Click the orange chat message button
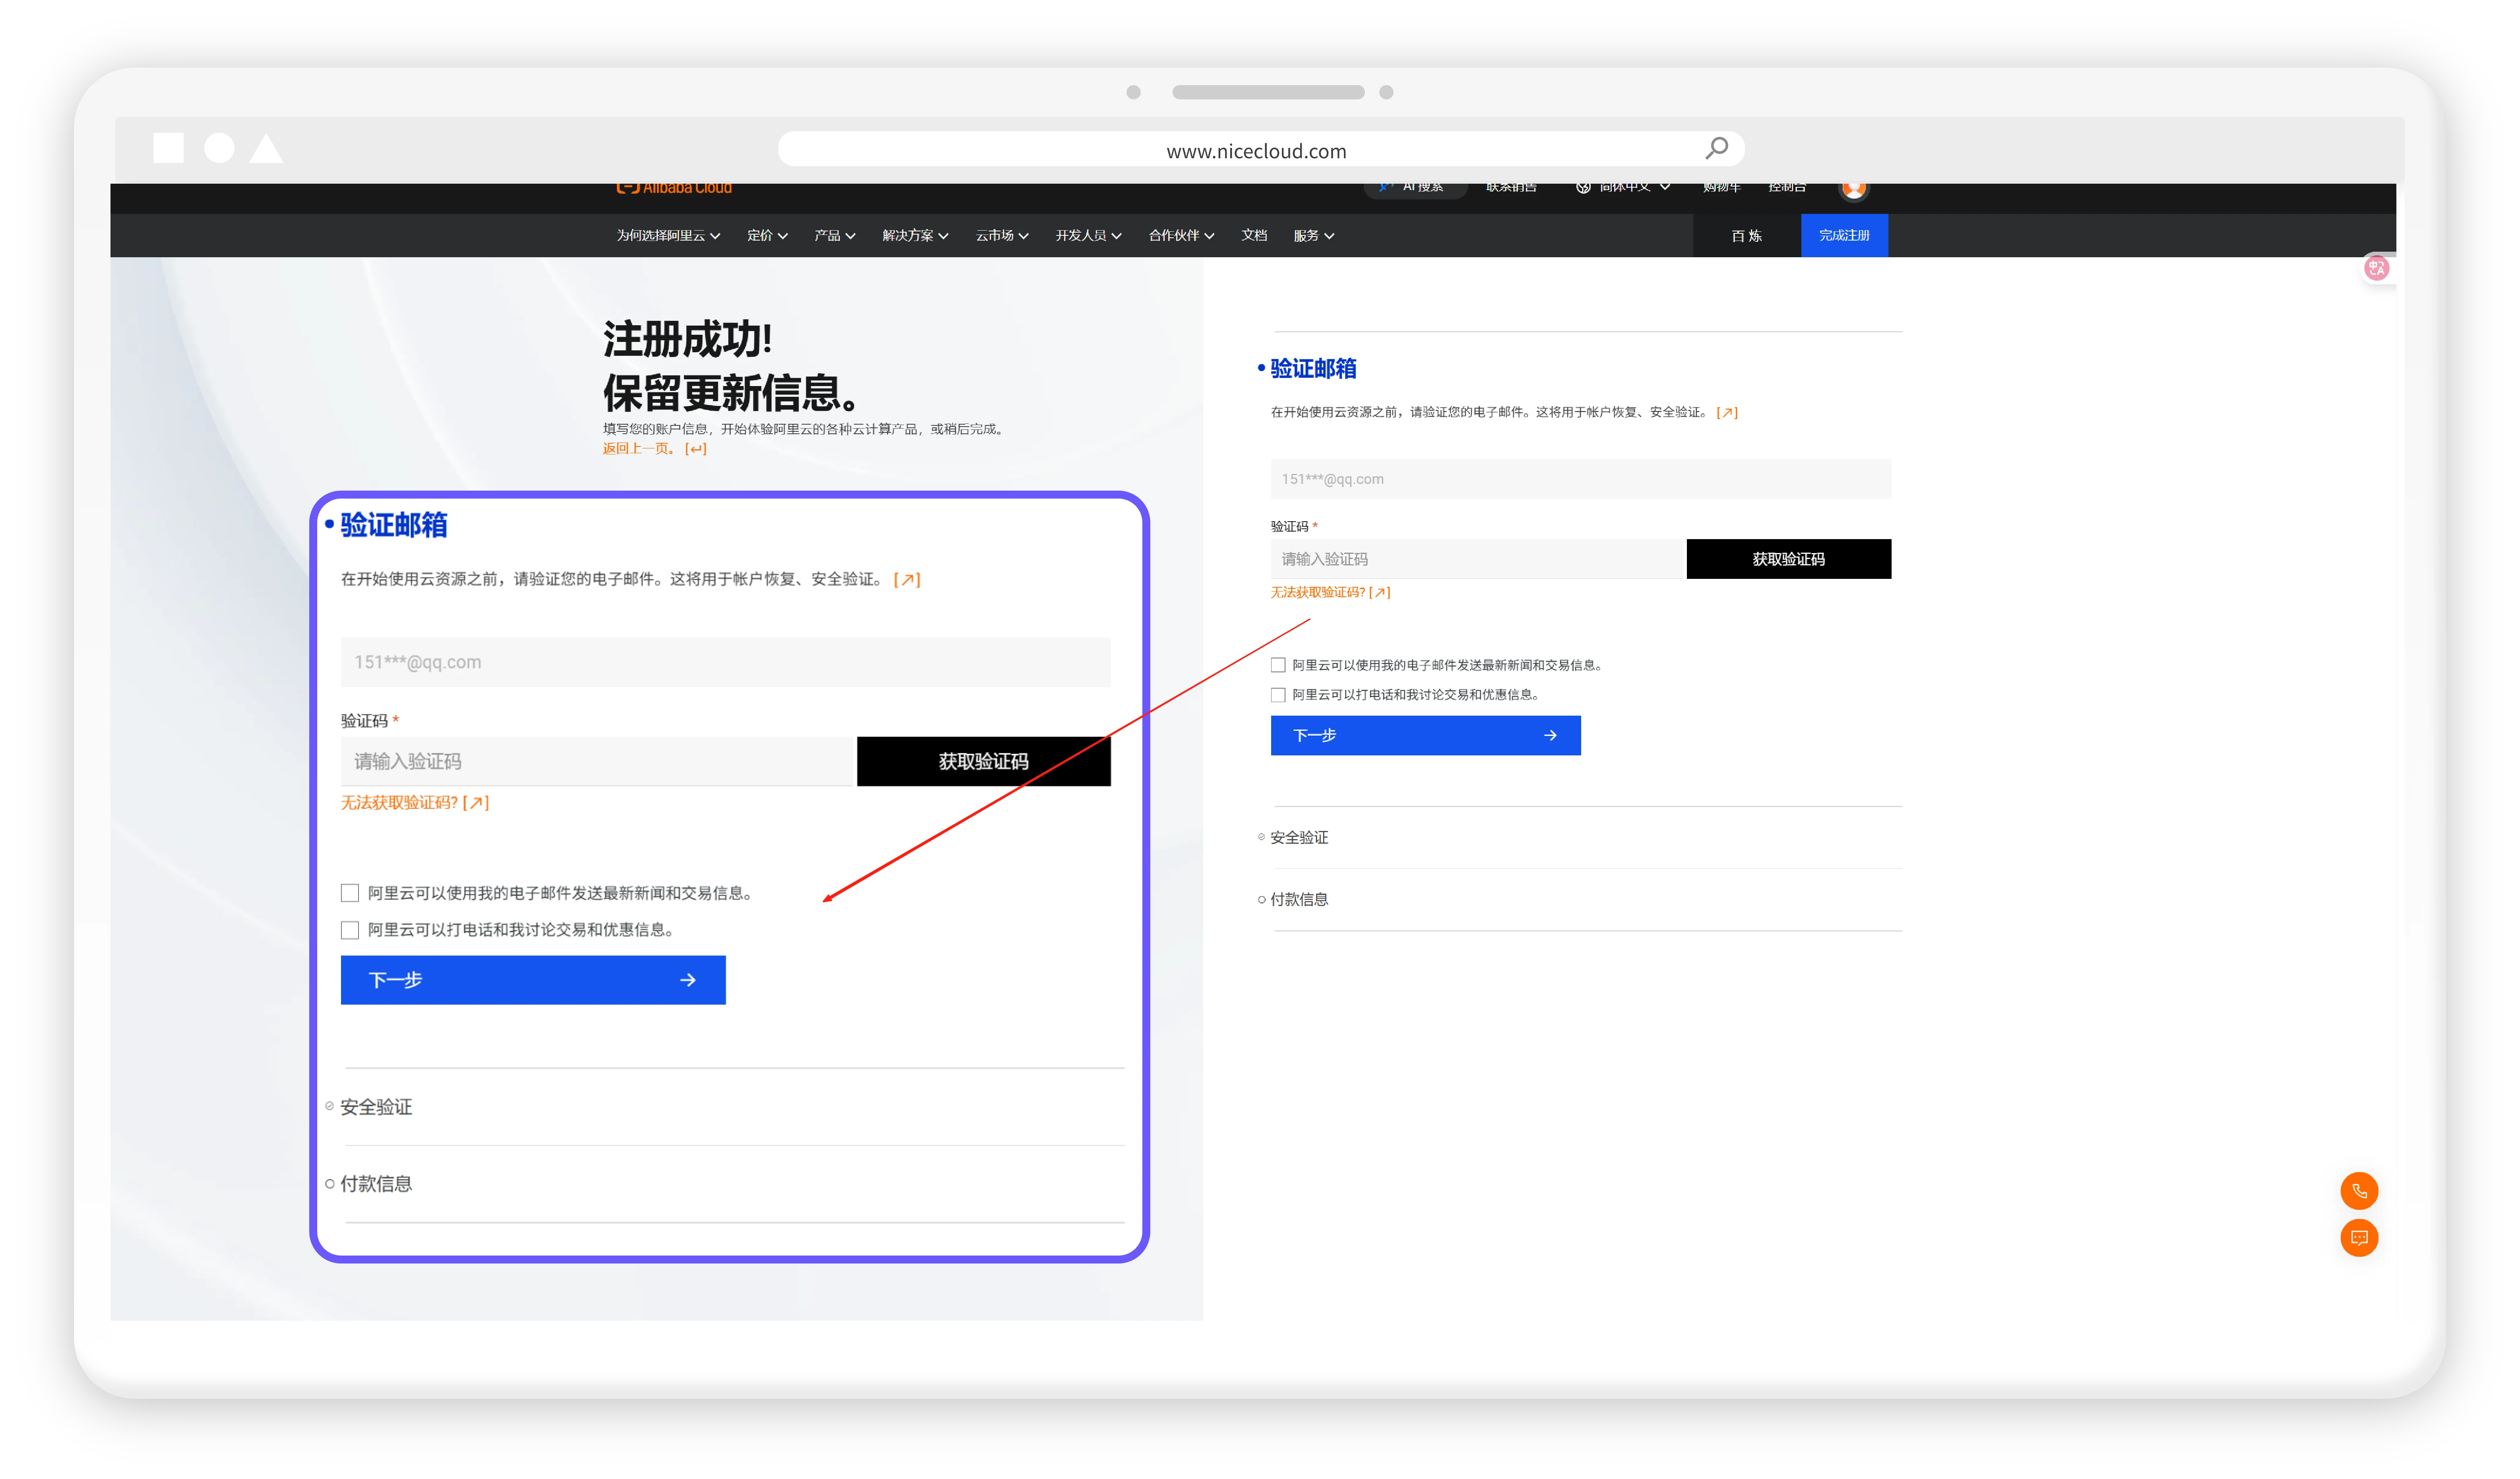Screen dimensions: 2520x1479 tap(2359, 1238)
